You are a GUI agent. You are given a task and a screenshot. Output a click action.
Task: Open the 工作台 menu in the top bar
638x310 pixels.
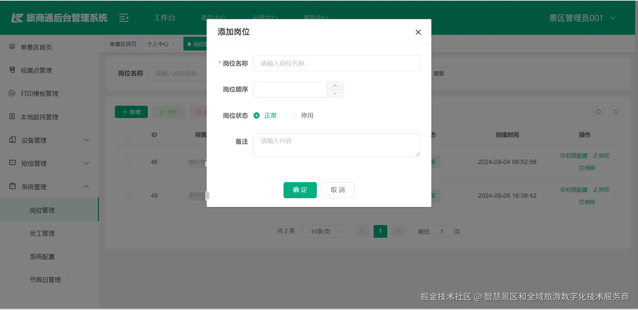tap(165, 18)
